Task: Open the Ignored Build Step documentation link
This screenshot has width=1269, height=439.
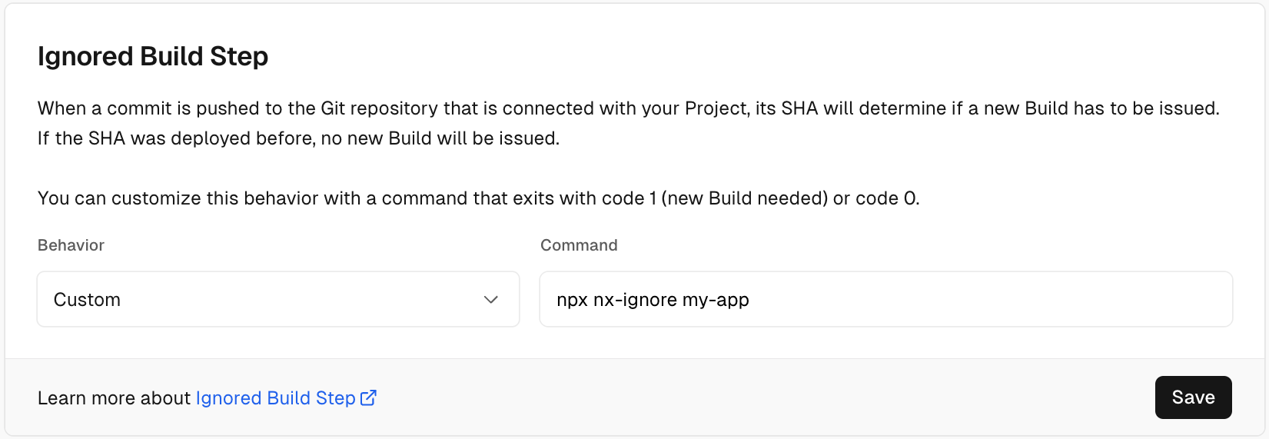Action: tap(275, 398)
